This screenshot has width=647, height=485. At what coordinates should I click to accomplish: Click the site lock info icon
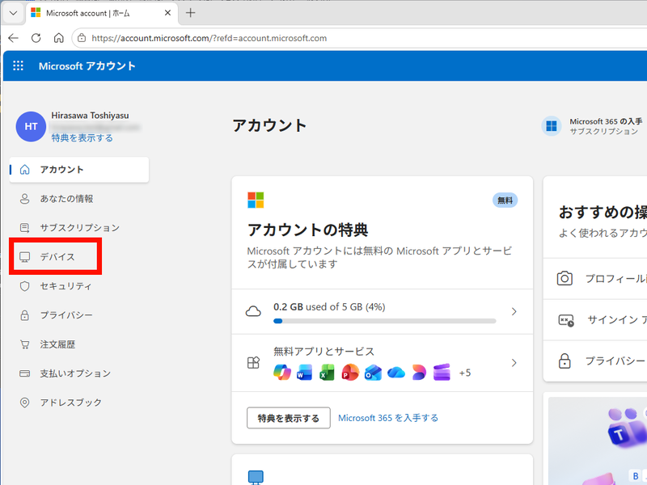click(x=82, y=38)
